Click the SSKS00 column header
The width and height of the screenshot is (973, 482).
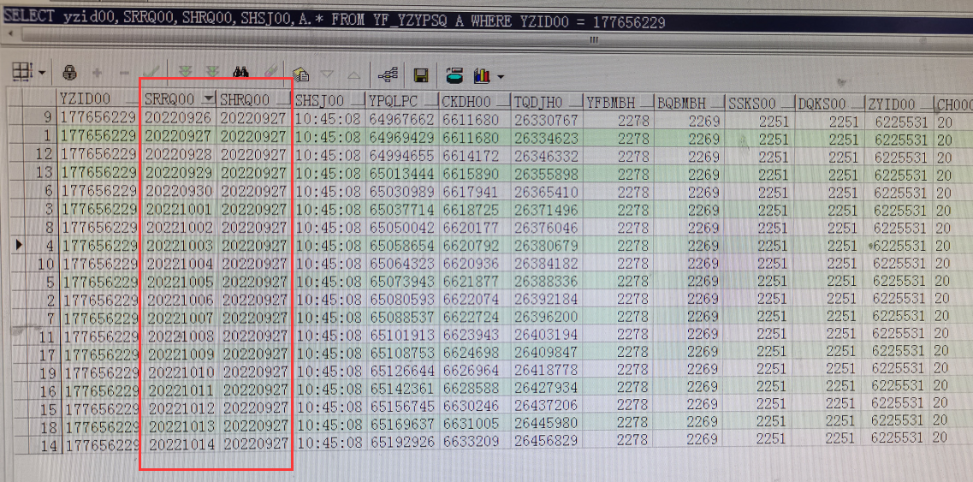pyautogui.click(x=760, y=103)
